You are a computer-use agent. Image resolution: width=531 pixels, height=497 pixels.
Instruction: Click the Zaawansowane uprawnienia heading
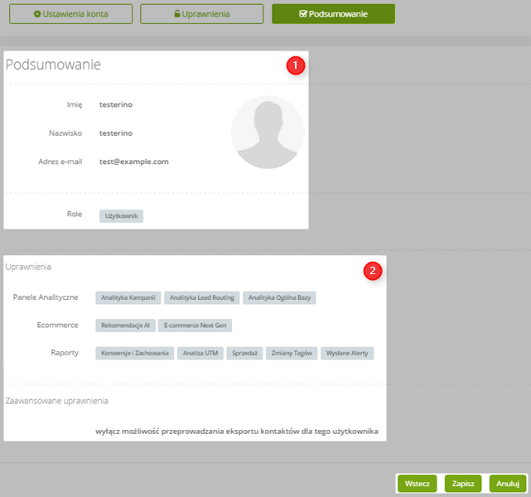point(56,401)
